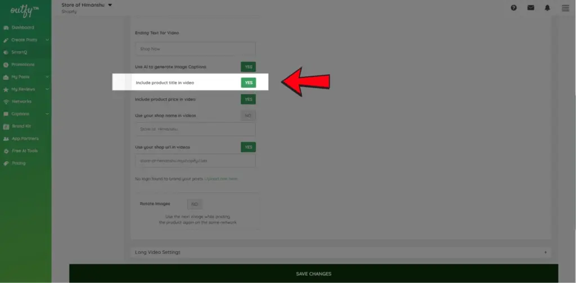Expand the Create Posts submenu chevron
Viewport: 576px width, 283px height.
[x=47, y=40]
